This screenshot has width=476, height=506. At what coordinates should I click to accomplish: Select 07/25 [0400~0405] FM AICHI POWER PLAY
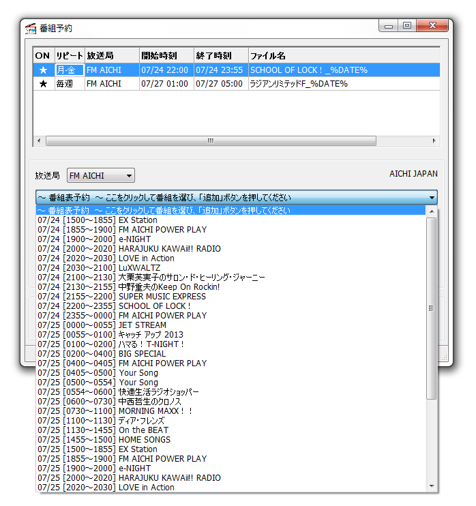(x=230, y=363)
